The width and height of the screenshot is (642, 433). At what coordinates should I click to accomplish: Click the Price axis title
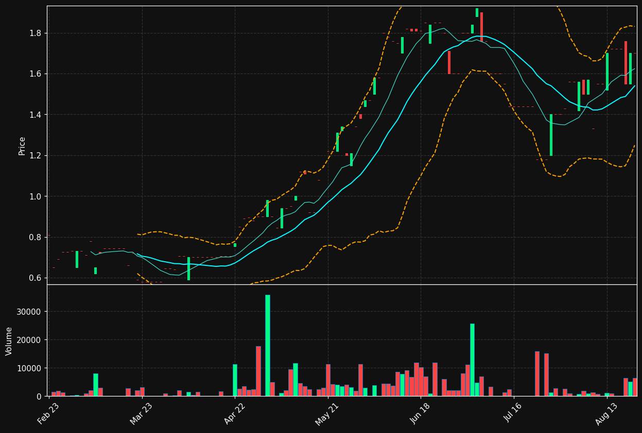[22, 146]
